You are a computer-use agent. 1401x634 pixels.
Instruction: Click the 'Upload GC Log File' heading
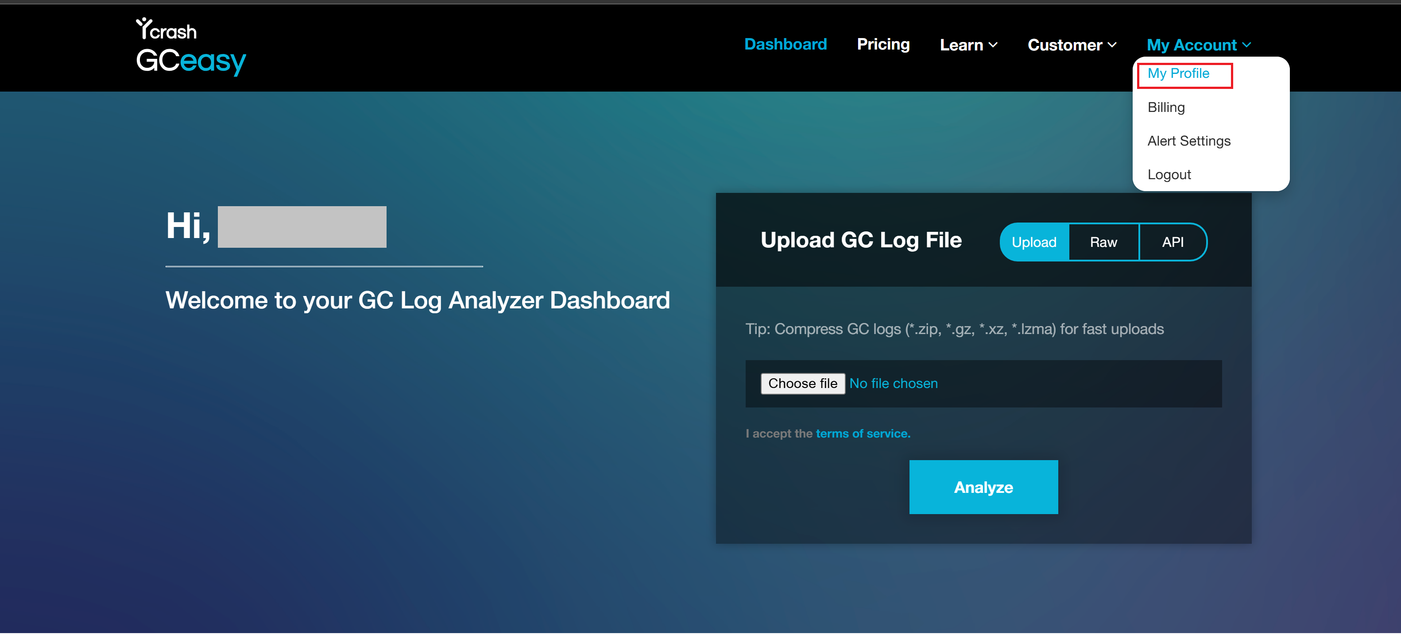point(861,240)
